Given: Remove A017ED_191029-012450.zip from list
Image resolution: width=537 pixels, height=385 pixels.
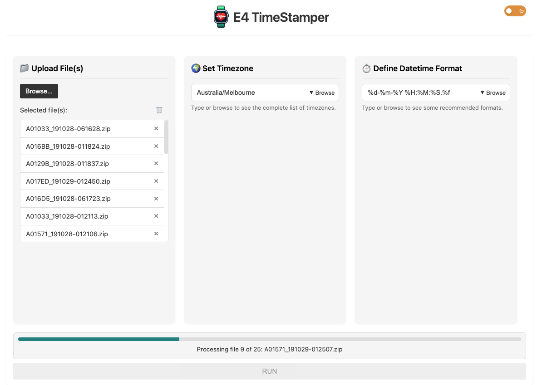Looking at the screenshot, I should click(x=156, y=181).
